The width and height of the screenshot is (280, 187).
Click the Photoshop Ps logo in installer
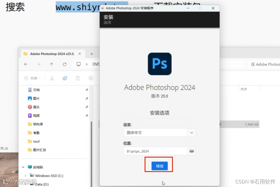[160, 64]
